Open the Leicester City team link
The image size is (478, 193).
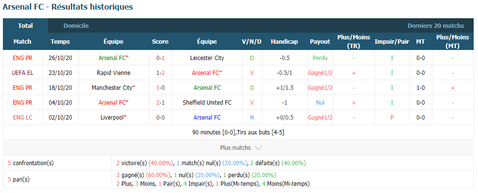[207, 58]
